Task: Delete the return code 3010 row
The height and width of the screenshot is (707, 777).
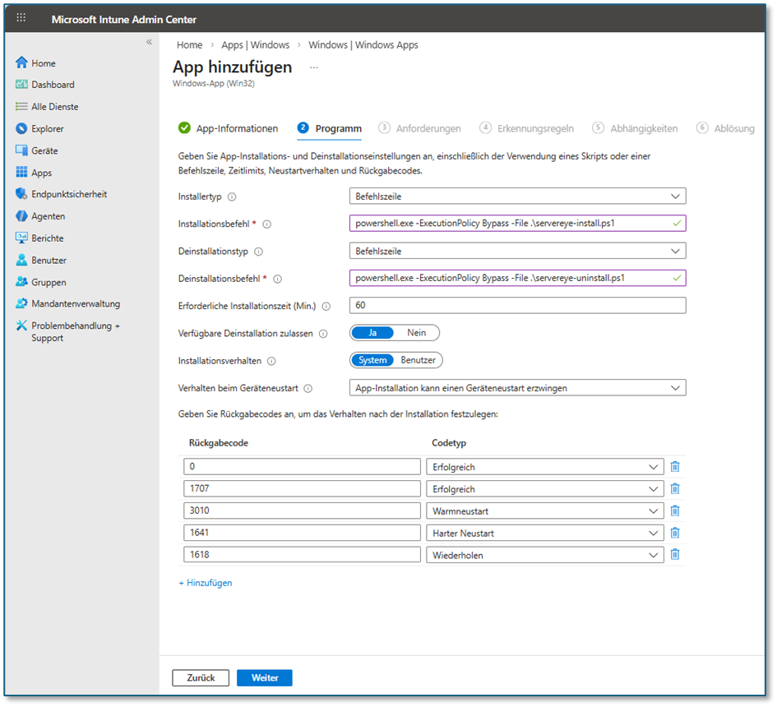Action: point(675,511)
